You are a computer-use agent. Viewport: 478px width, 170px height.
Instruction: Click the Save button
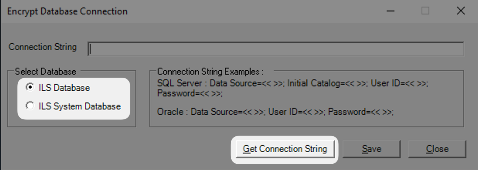click(x=371, y=149)
